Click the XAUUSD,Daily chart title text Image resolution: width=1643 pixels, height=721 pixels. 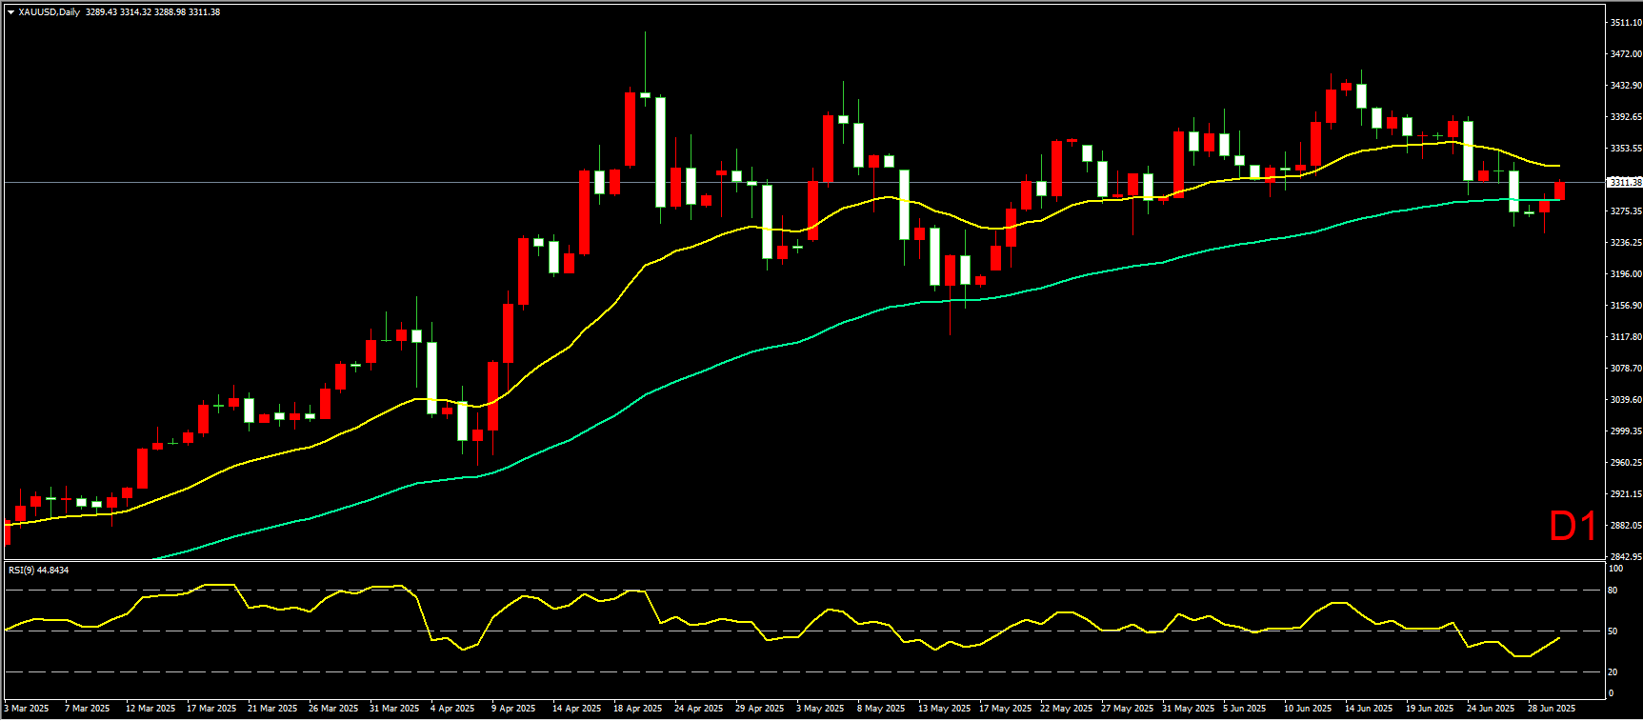(50, 12)
